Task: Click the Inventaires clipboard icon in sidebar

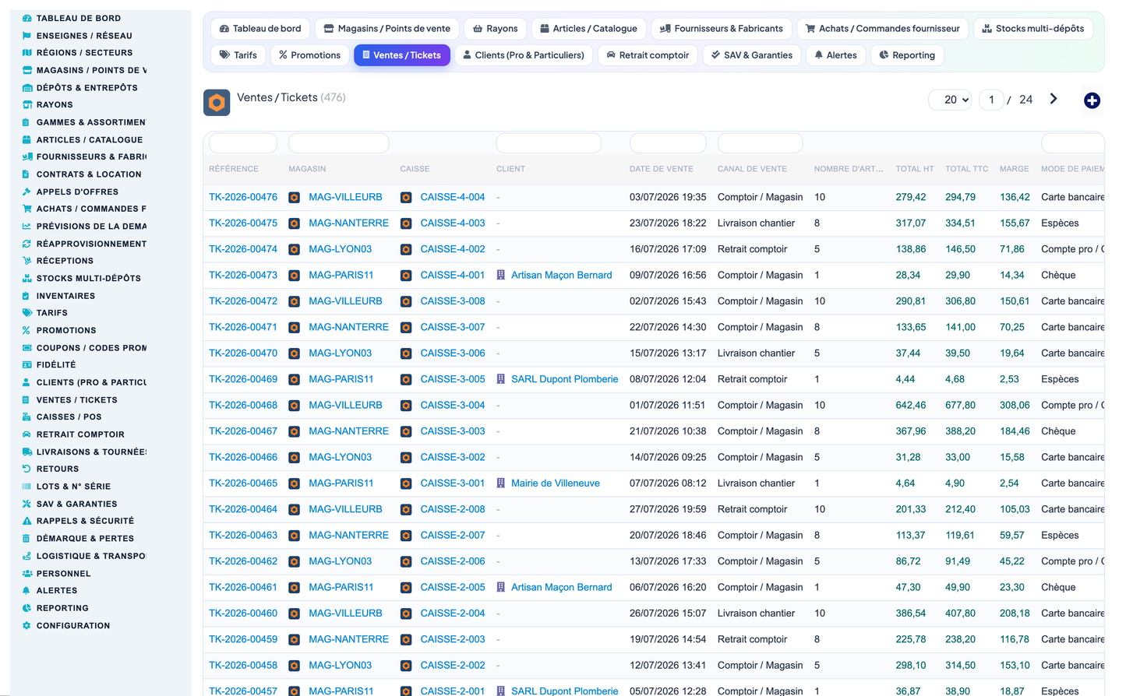Action: click(x=26, y=296)
